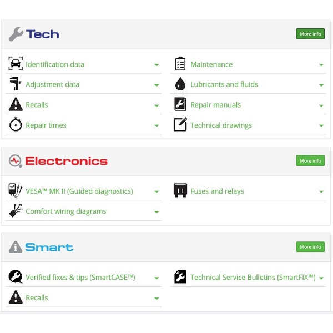The width and height of the screenshot is (333, 333).
Task: Open the Repair times link
Action: pos(46,125)
